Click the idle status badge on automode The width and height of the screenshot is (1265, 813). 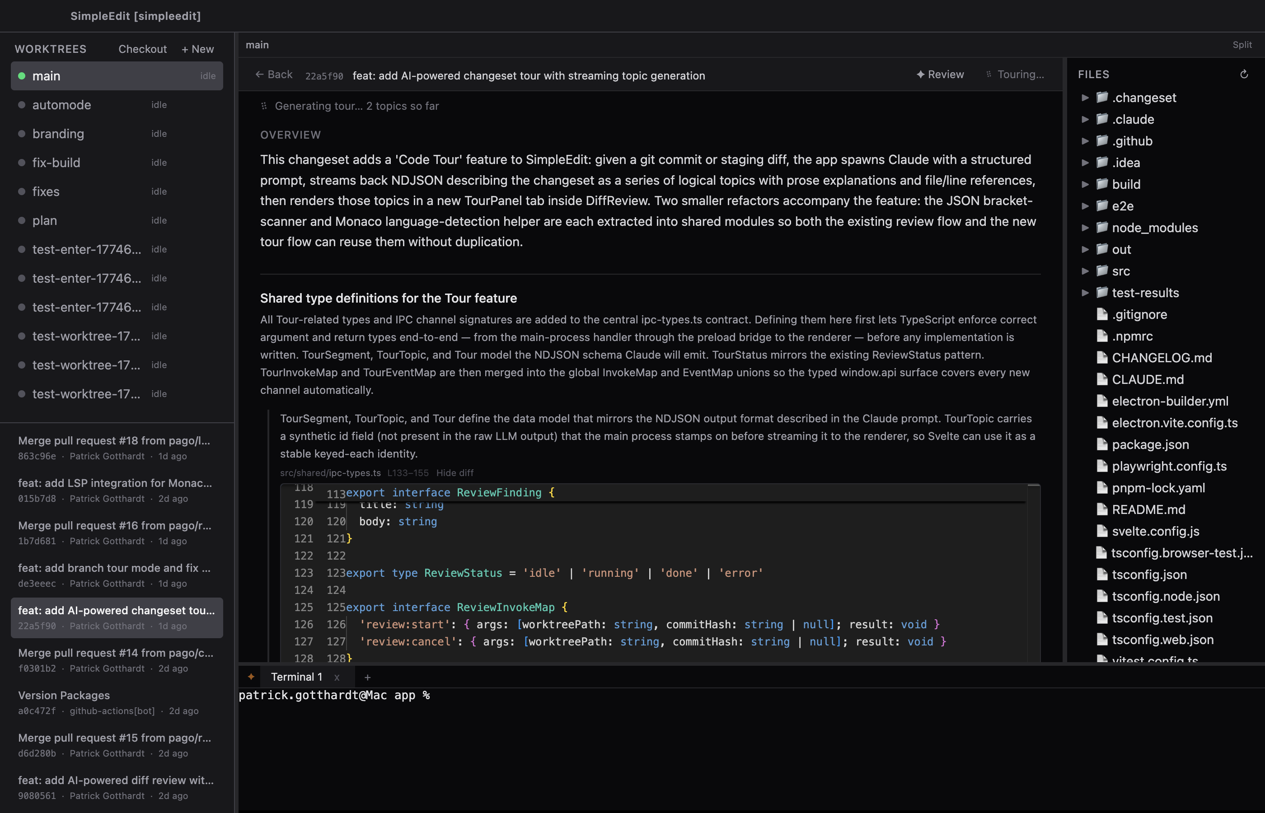click(x=159, y=104)
